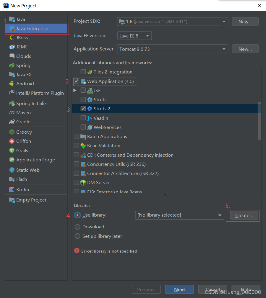Click the frameworks list vertical scrollbar

click(259, 121)
